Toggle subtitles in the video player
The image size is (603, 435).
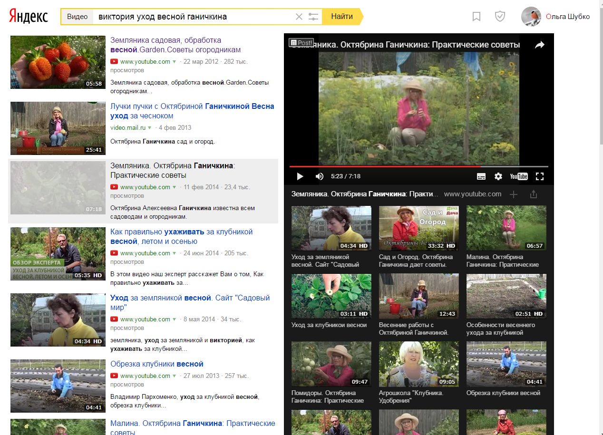pos(481,176)
